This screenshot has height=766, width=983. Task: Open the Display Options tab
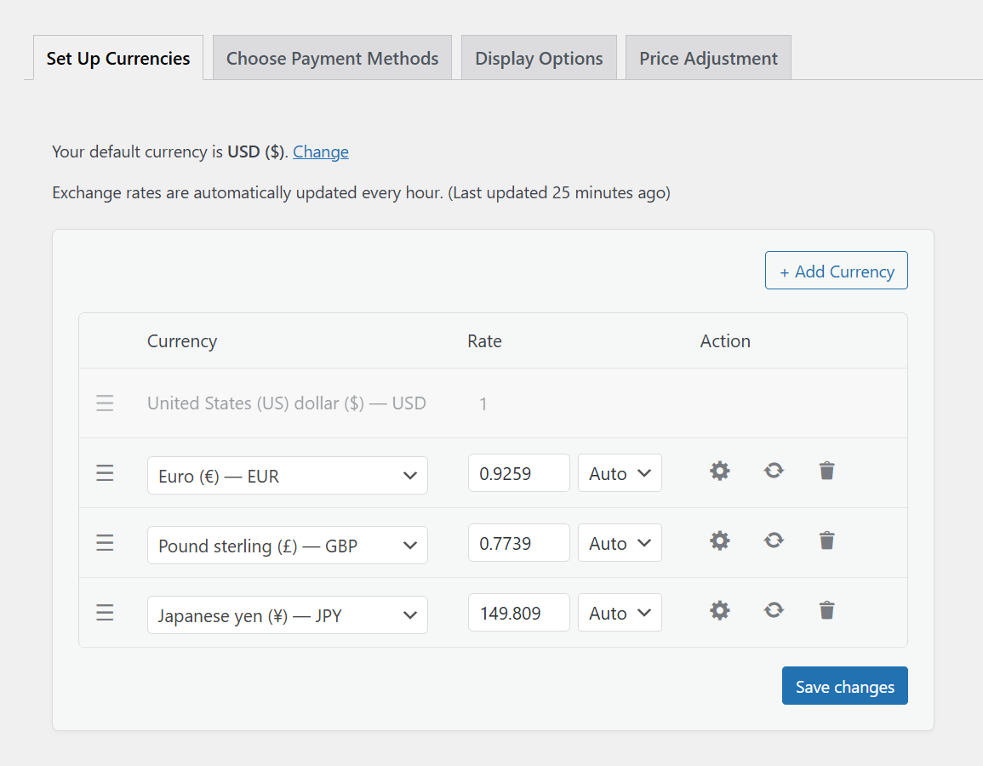point(539,57)
